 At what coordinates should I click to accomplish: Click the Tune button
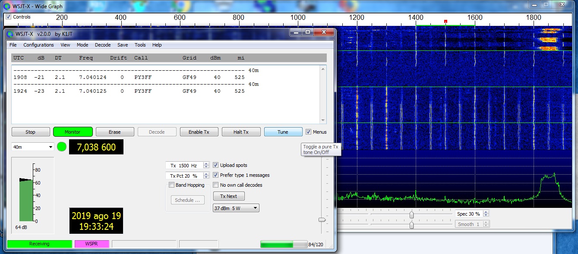[x=283, y=132]
